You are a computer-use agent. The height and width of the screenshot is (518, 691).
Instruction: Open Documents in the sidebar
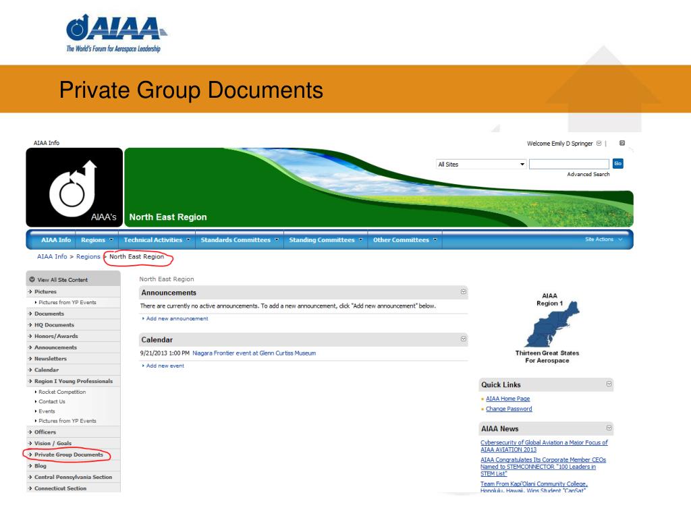click(x=49, y=314)
